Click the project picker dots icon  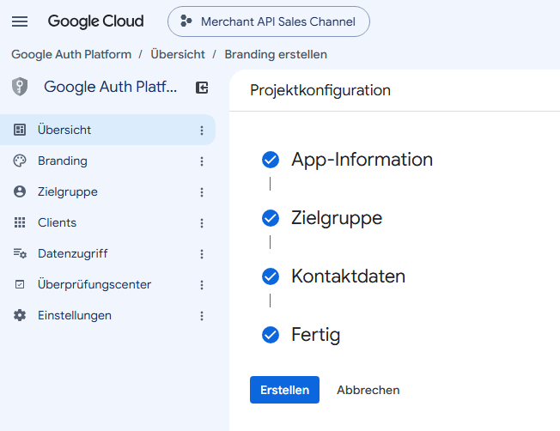click(x=186, y=21)
